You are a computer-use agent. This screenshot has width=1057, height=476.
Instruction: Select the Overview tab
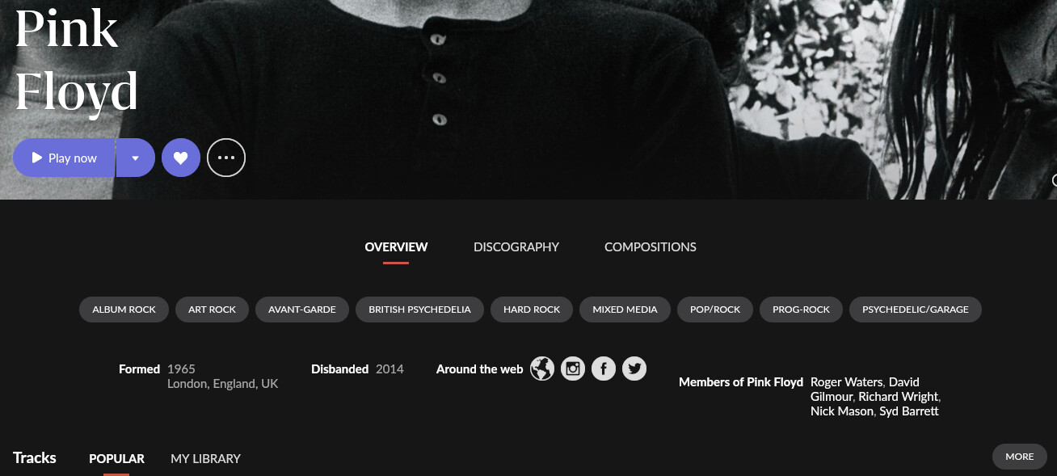396,247
